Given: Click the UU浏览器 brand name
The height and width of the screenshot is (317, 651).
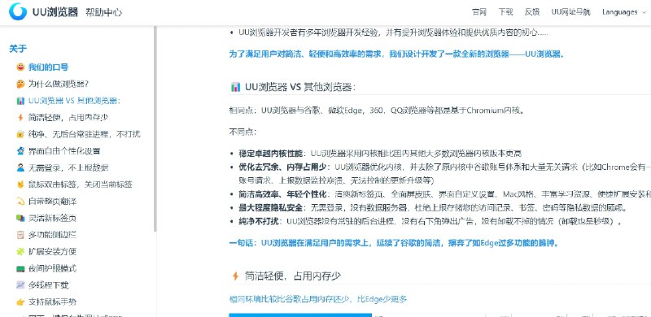Looking at the screenshot, I should pos(55,12).
